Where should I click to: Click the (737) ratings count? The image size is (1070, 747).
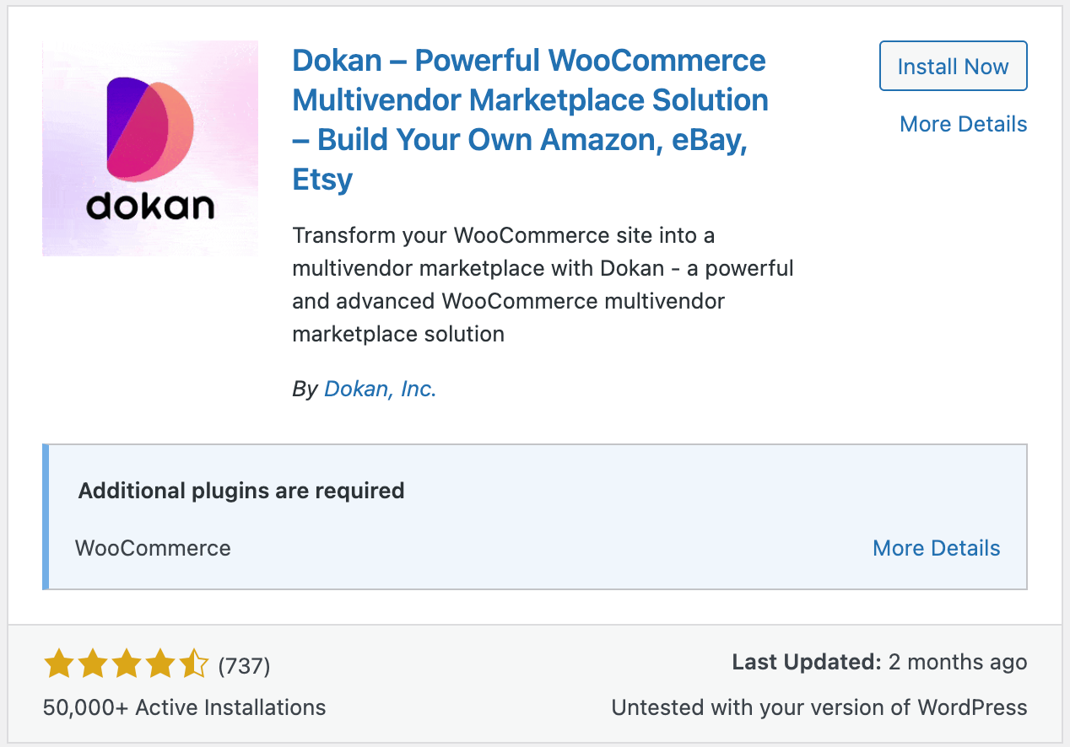click(244, 666)
